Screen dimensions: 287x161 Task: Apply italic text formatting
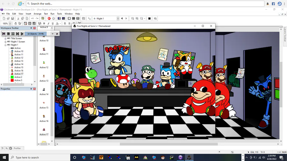coord(48,23)
